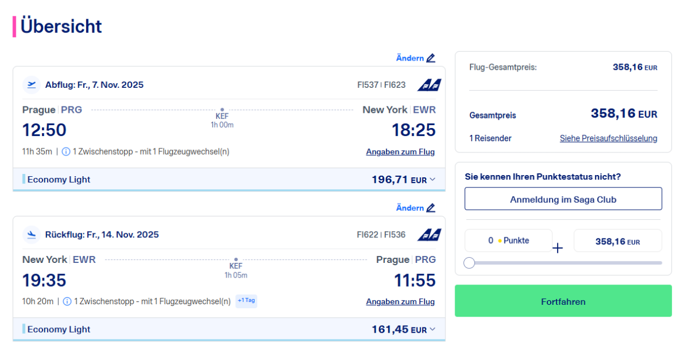Click the departure plane icon beside Abflug
680x349 pixels.
click(x=32, y=85)
